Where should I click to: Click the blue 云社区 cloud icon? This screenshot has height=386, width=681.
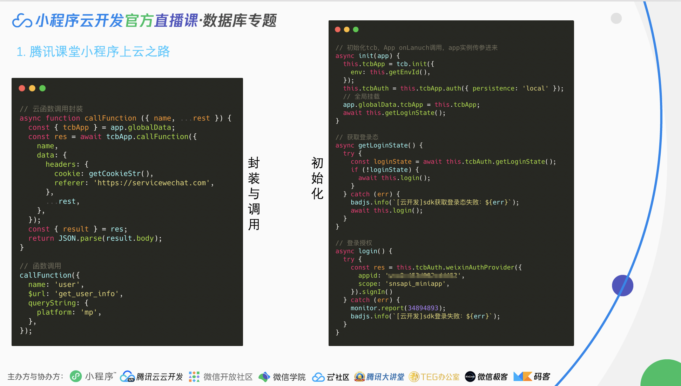318,377
